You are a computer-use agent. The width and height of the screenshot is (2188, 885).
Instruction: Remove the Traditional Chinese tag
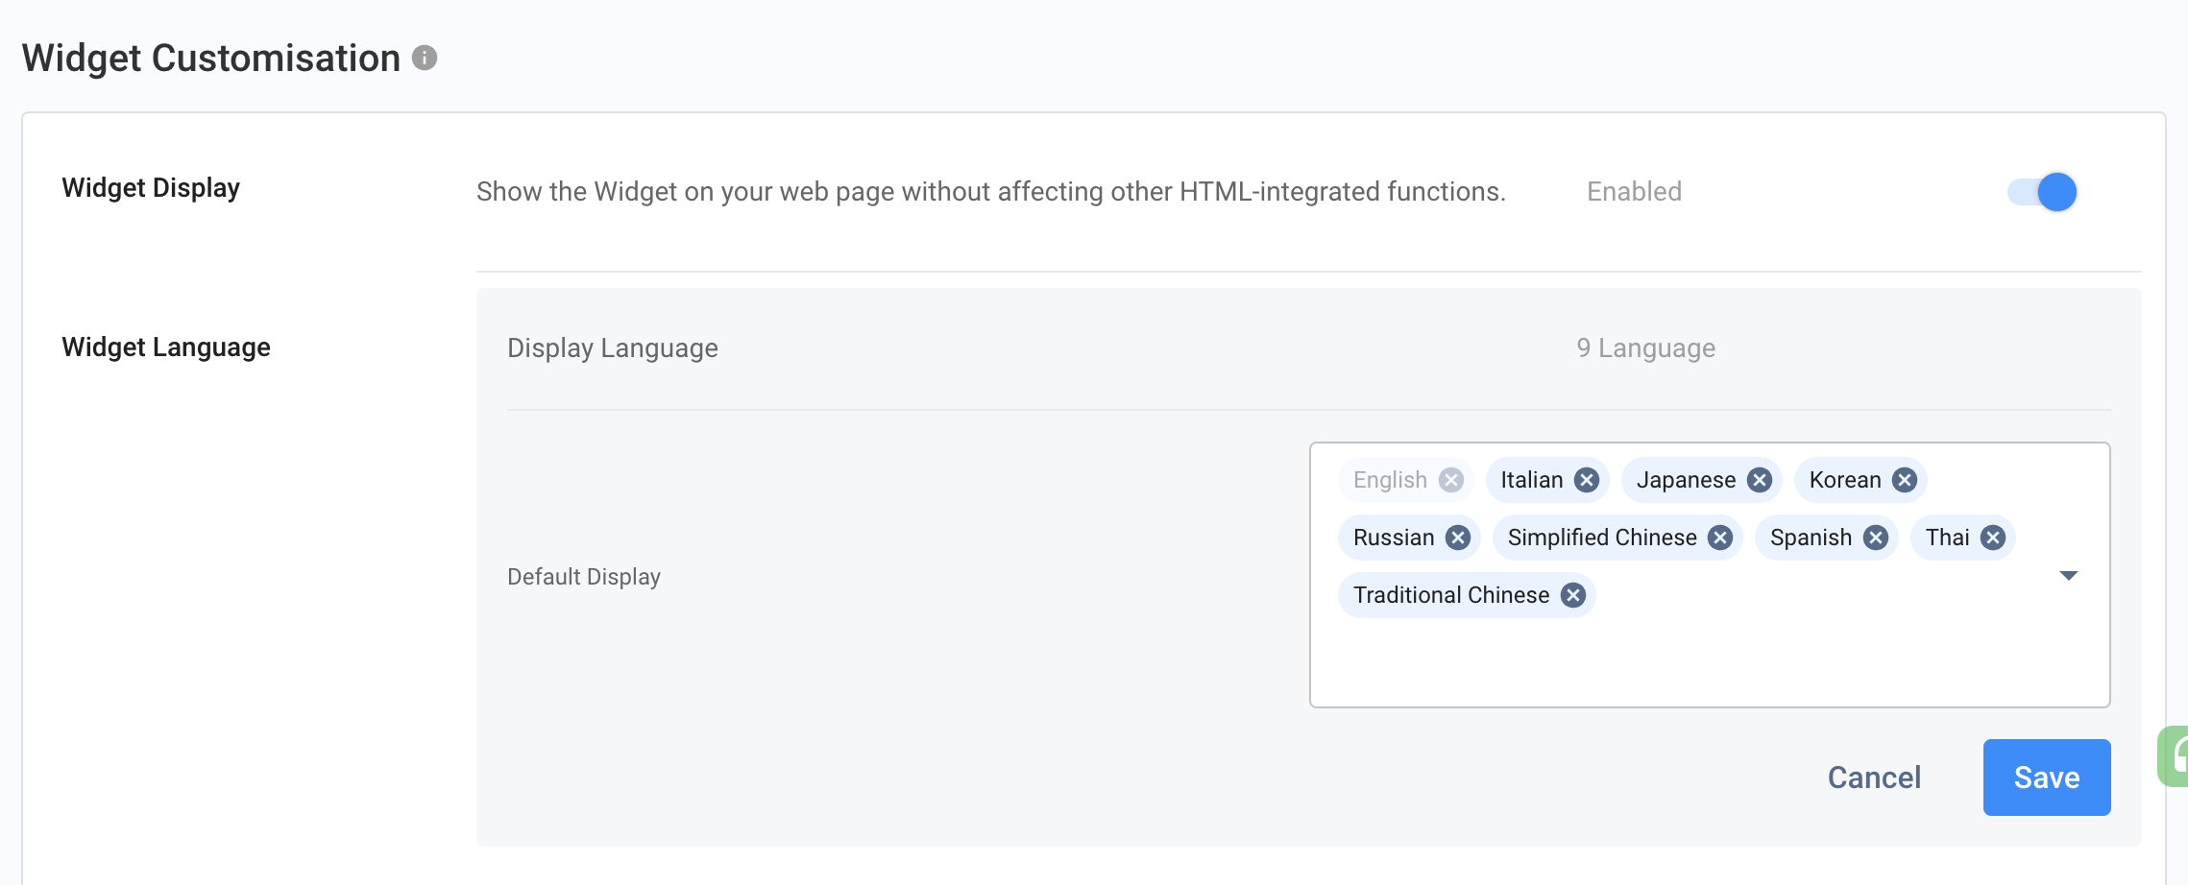[x=1573, y=595]
